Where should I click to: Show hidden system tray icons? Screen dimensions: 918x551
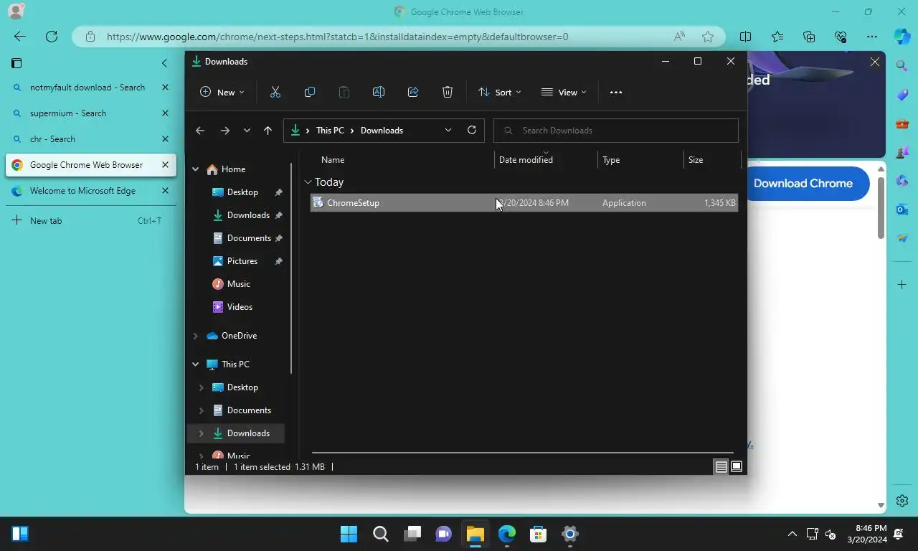(792, 534)
